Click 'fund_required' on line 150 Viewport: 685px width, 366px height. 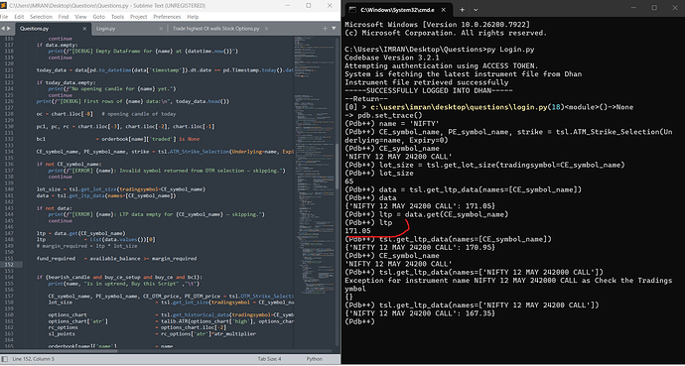point(56,258)
